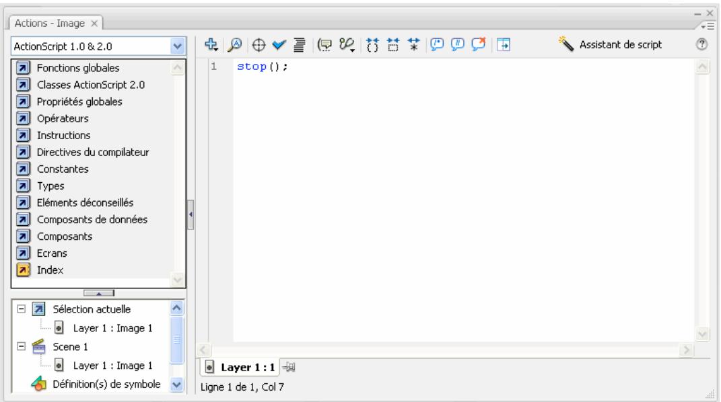The height and width of the screenshot is (402, 721).
Task: Apply Auto format to the script
Action: pyautogui.click(x=299, y=46)
